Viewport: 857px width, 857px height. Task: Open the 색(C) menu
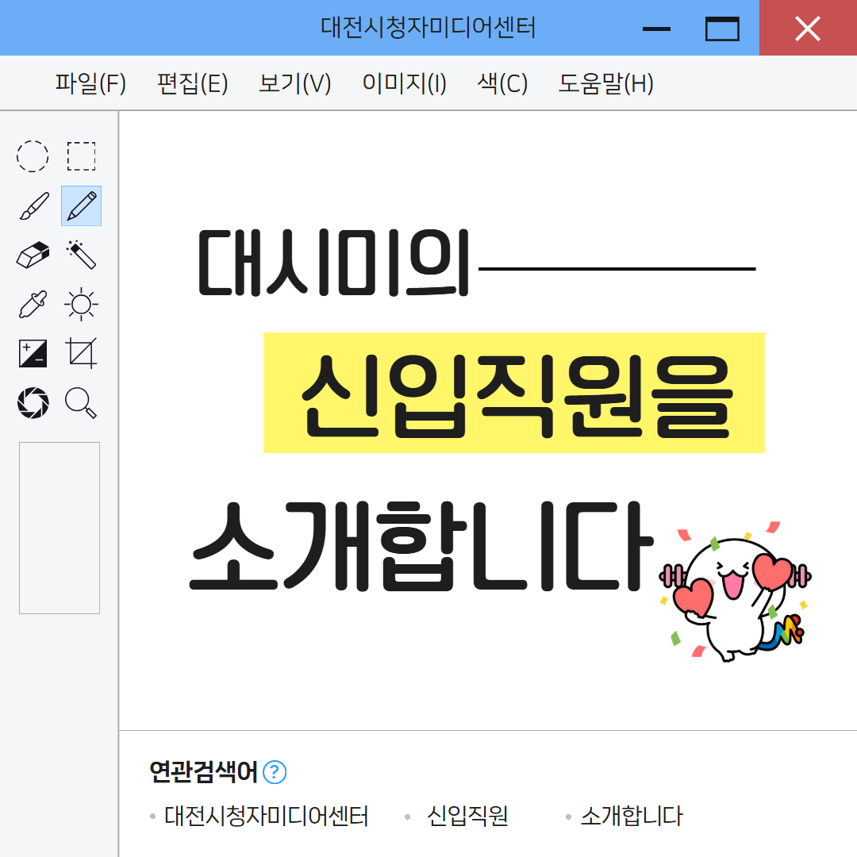pyautogui.click(x=502, y=83)
